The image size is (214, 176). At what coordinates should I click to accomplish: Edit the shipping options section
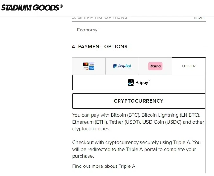[x=200, y=18]
